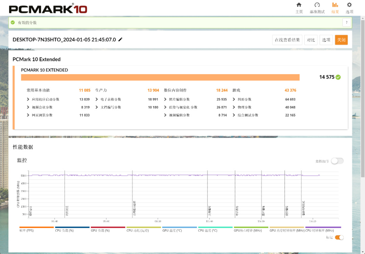Expand 电子表格分数 row
This screenshot has width=365, height=254.
pos(97,99)
